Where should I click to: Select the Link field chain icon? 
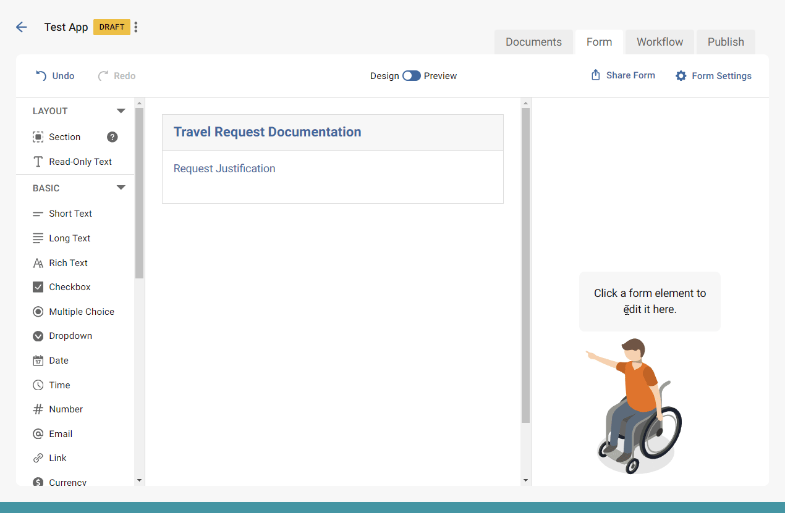pos(38,458)
